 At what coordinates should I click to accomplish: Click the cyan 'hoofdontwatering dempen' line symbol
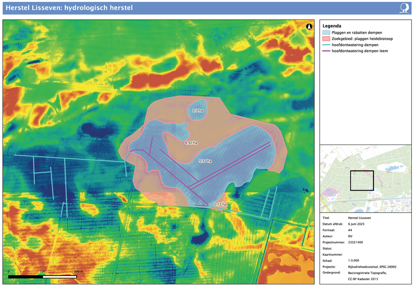[326, 45]
